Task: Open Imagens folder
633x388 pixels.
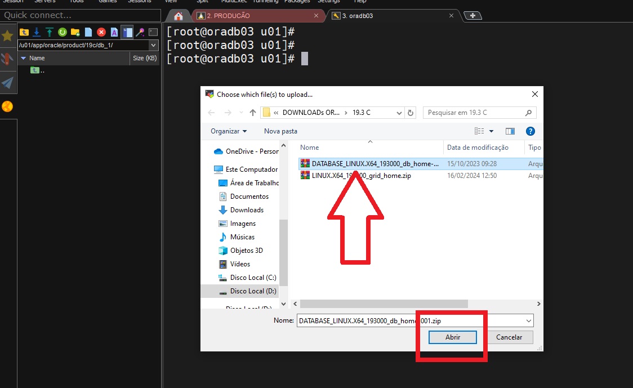Action: [x=238, y=224]
